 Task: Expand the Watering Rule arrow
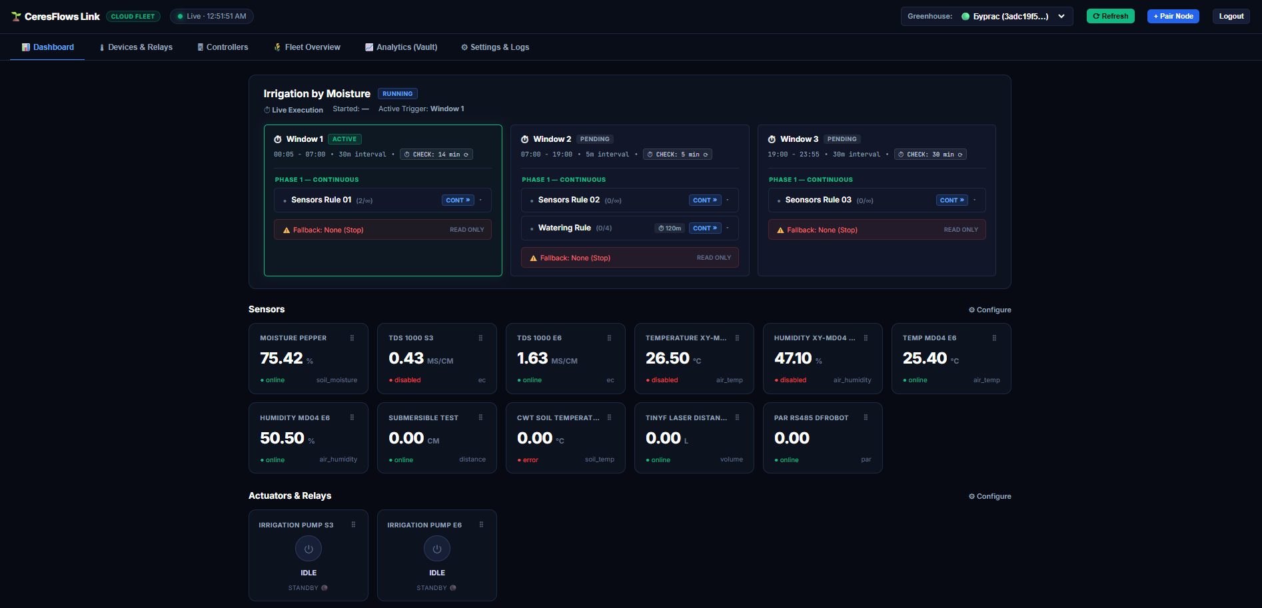tap(728, 228)
